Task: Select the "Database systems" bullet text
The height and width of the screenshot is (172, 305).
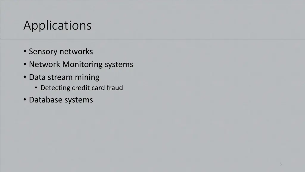Action: 61,100
